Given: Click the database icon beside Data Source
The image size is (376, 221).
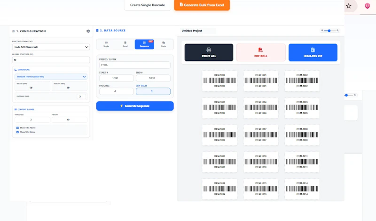Looking at the screenshot, I should pos(97,30).
